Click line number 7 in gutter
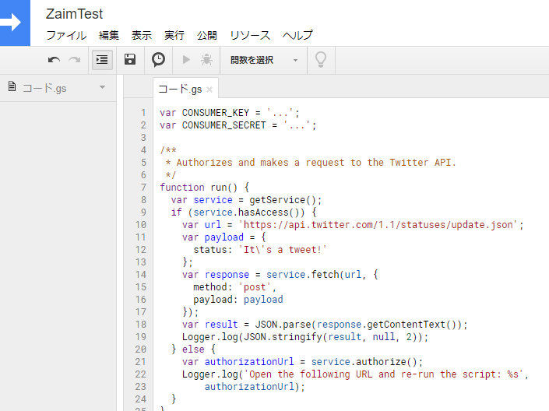 (143, 188)
